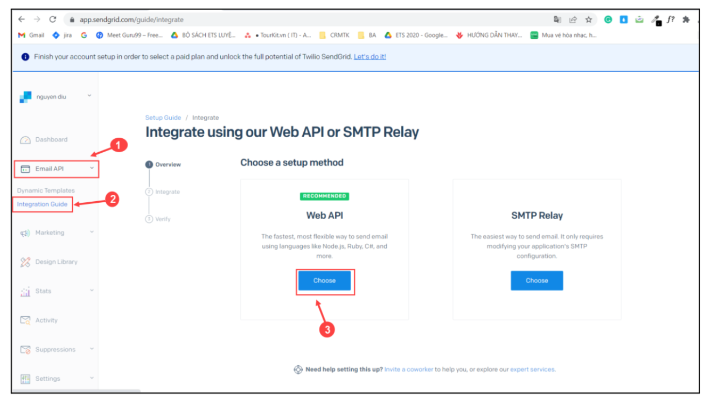Screen dimensions: 711x403
Task: Open the "expert services" link
Action: [533, 370]
